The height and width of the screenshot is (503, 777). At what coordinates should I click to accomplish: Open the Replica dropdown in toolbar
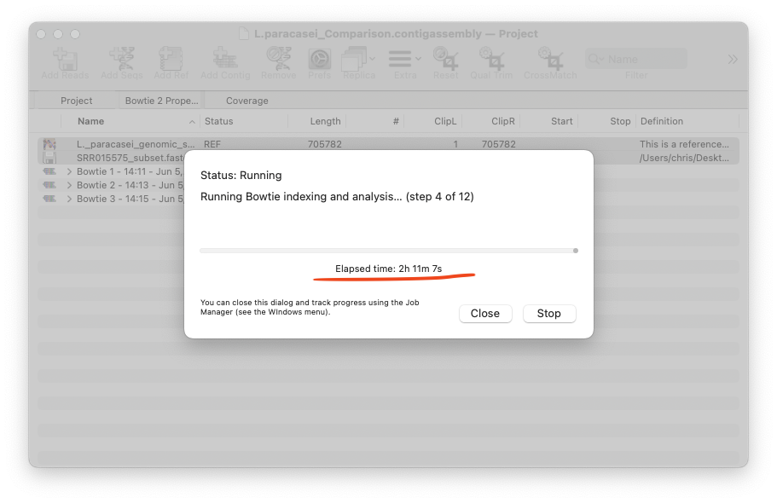(359, 60)
